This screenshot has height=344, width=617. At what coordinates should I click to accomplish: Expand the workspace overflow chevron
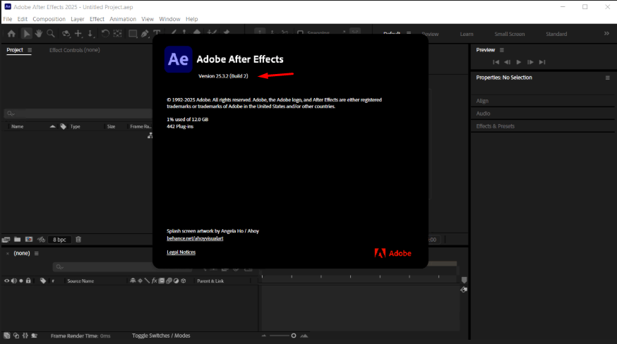[x=606, y=34]
